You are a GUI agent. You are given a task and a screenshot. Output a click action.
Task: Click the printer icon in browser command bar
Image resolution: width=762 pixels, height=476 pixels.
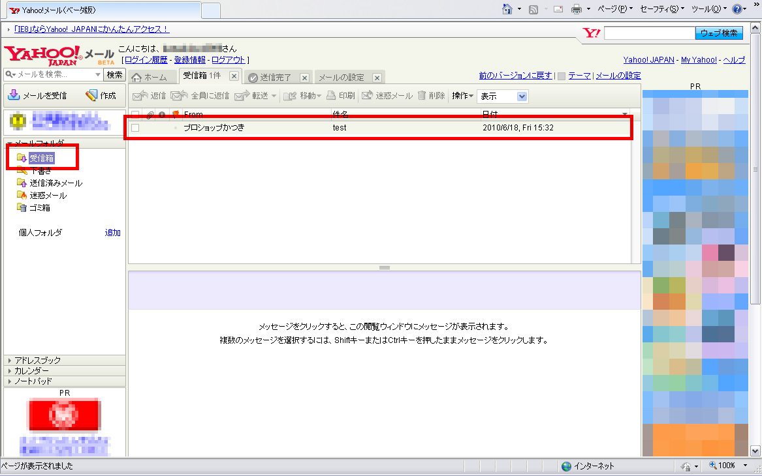[x=577, y=9]
